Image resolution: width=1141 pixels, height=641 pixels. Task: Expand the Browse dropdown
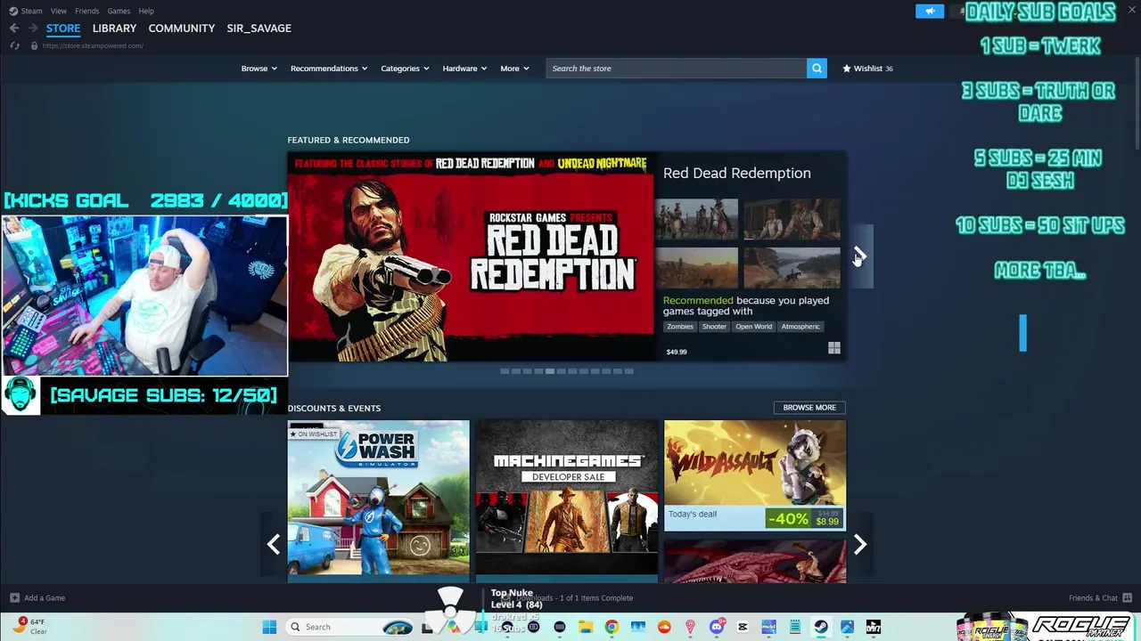point(259,69)
